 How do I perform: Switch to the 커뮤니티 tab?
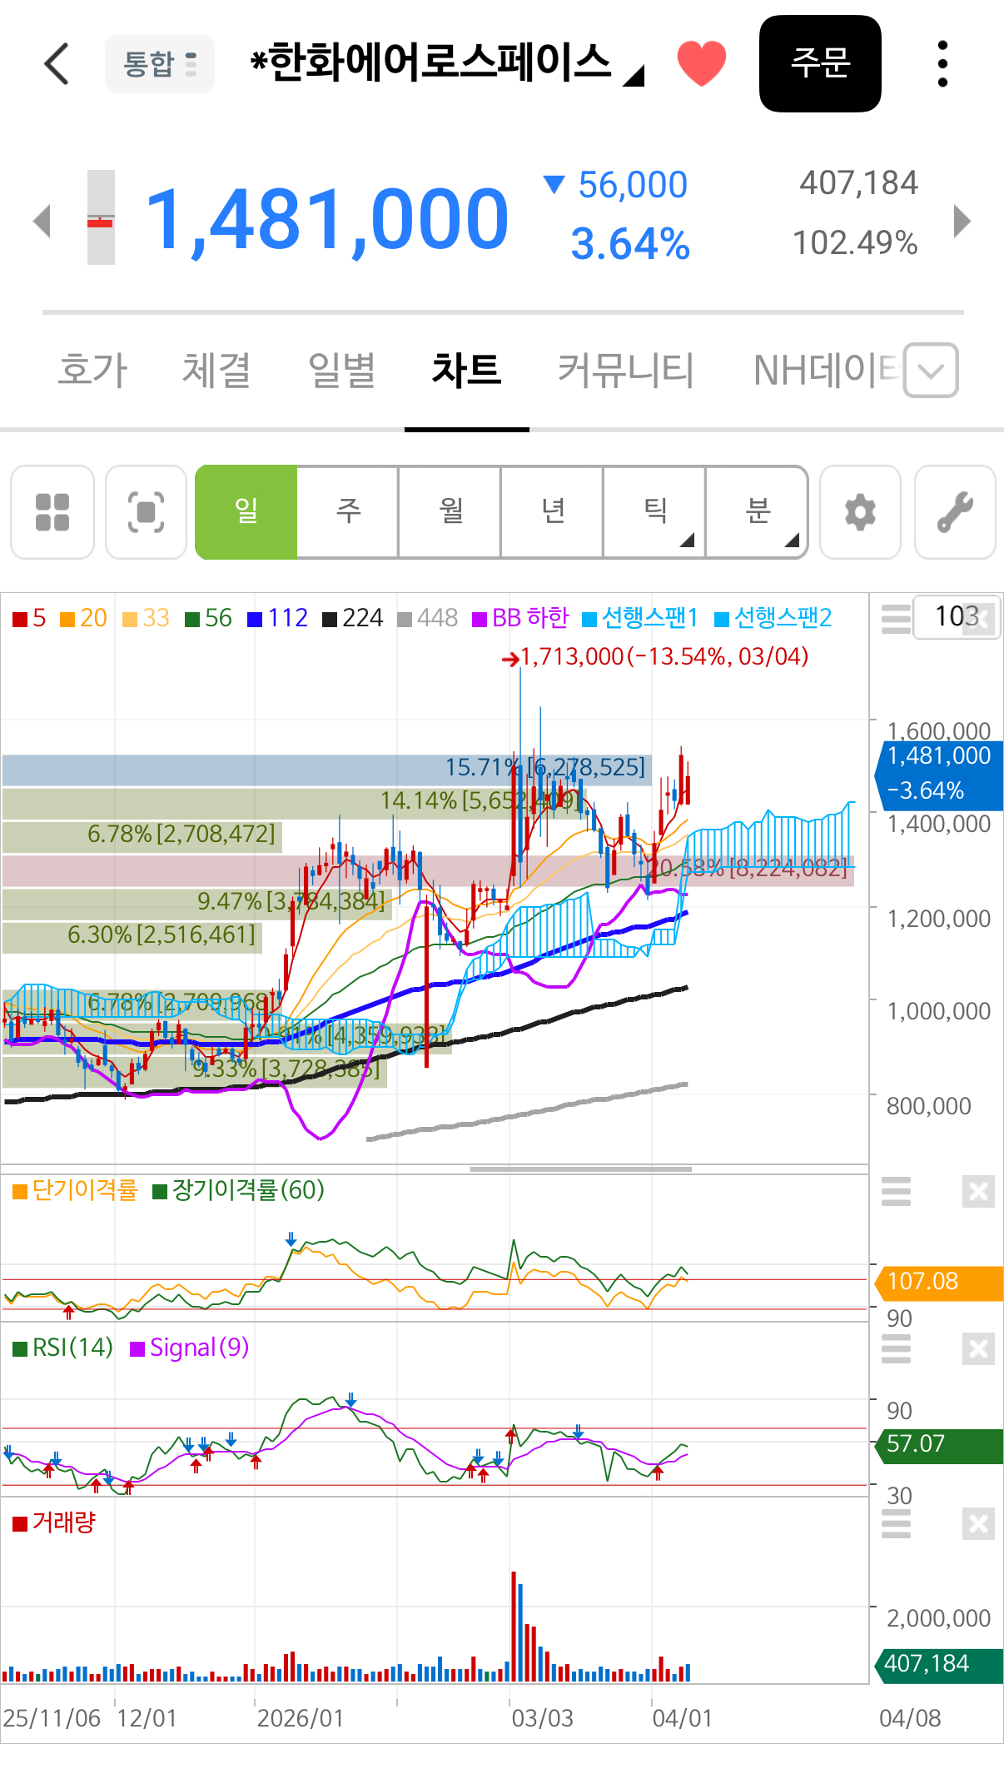pyautogui.click(x=625, y=370)
